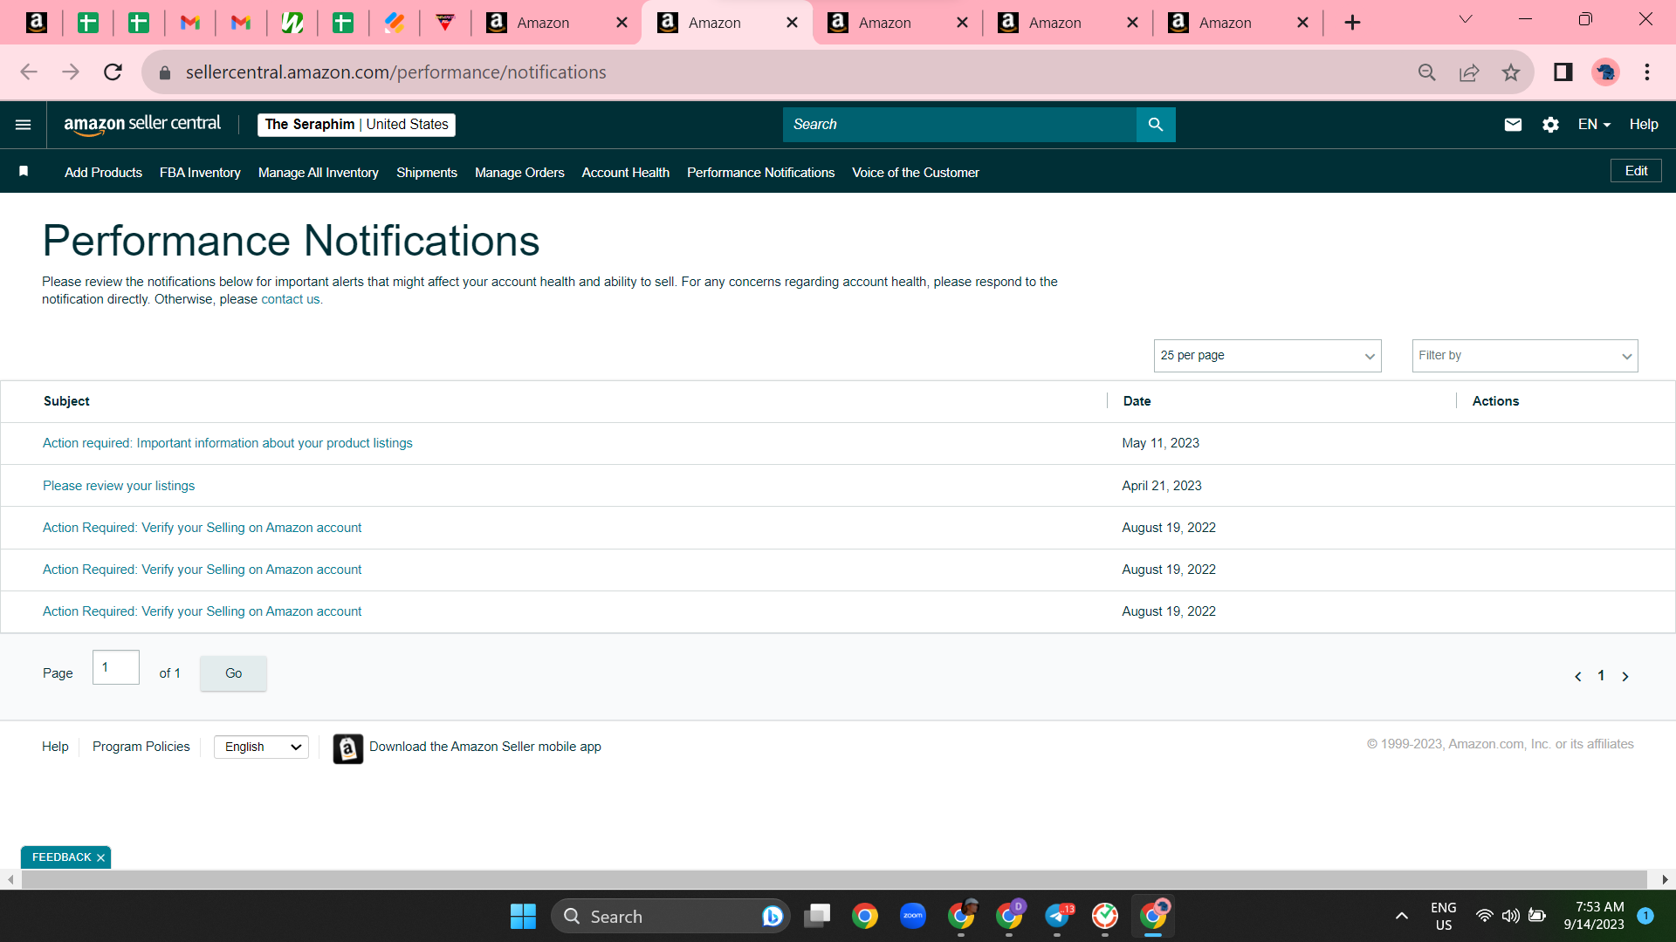Click the amazon seller central logo
The image size is (1676, 942).
tap(142, 125)
